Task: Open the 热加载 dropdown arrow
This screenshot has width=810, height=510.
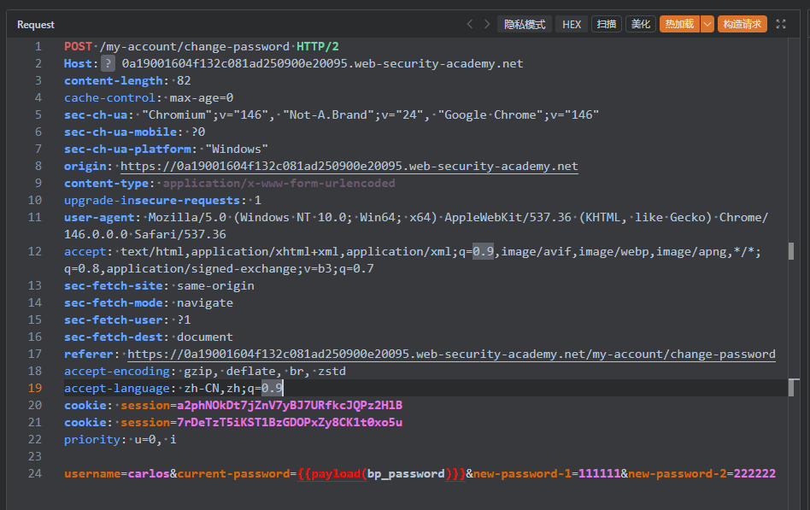Action: click(707, 25)
